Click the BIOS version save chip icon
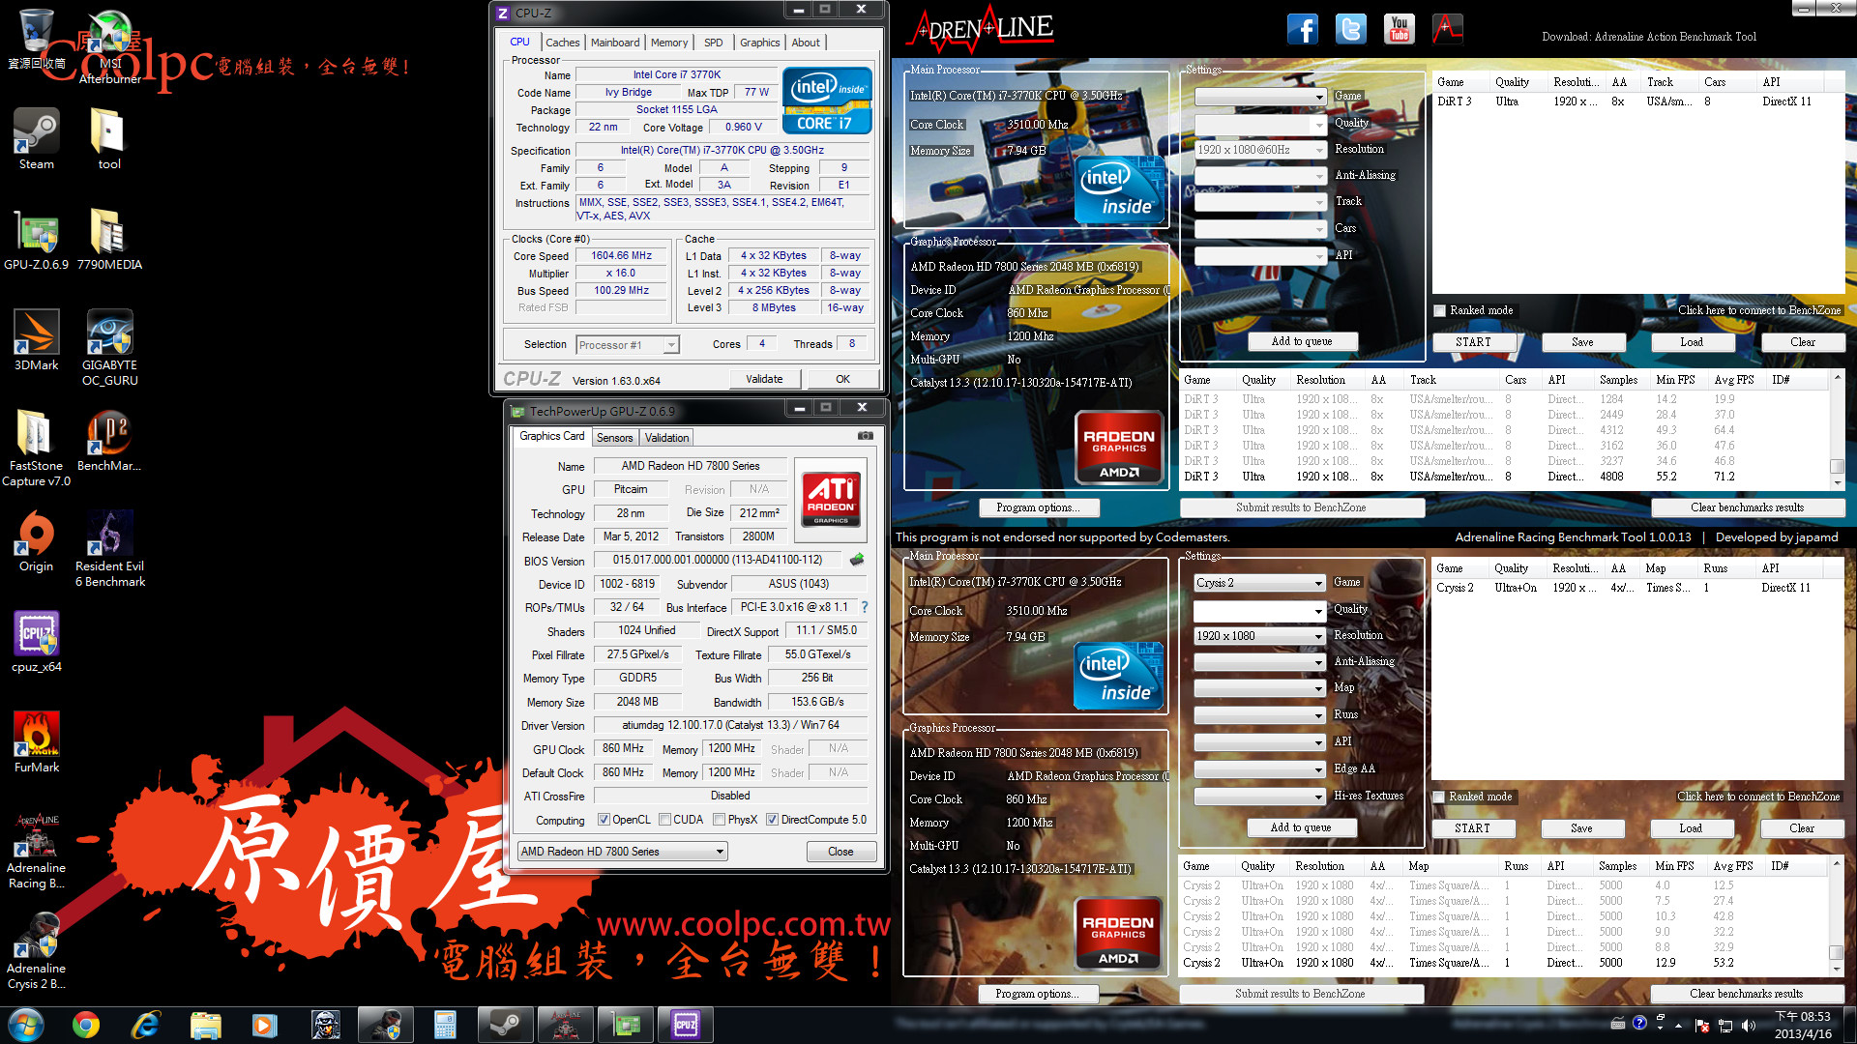Image resolution: width=1857 pixels, height=1044 pixels. coord(857,559)
